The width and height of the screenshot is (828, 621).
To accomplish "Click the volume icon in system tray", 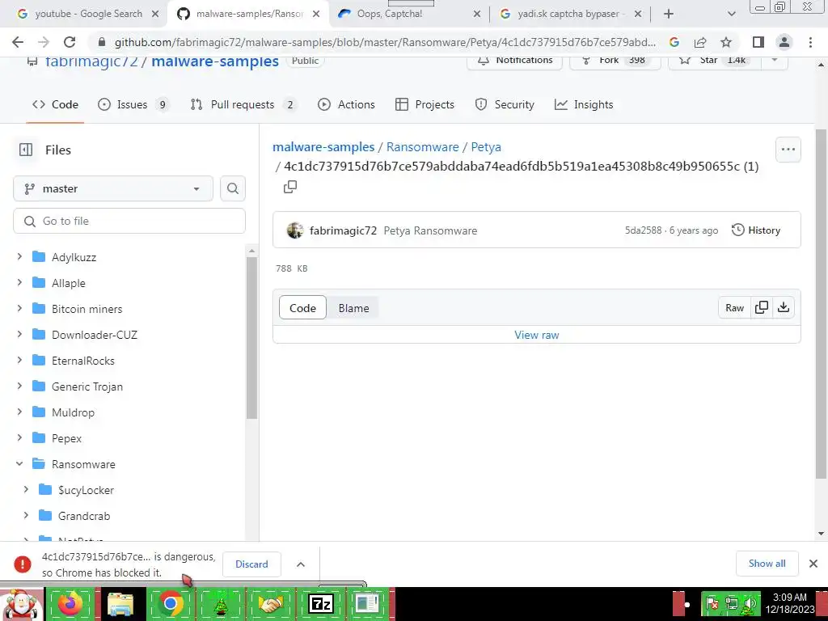I will pos(749,603).
